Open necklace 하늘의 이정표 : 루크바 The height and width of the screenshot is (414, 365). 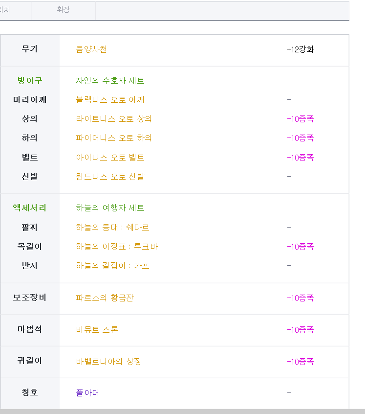tap(117, 247)
